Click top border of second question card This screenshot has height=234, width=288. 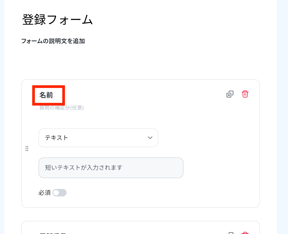141,221
